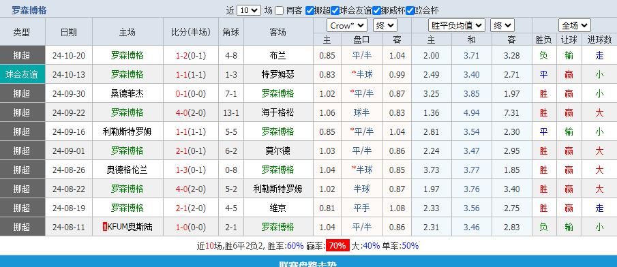This screenshot has height=267, width=617.
Task: Click home team KFUM奥斯陆
Action: pyautogui.click(x=130, y=227)
